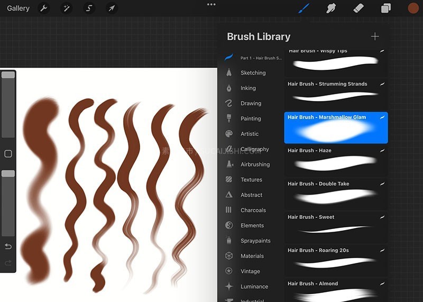The width and height of the screenshot is (423, 302).
Task: Open the Drawing brush set
Action: point(251,103)
